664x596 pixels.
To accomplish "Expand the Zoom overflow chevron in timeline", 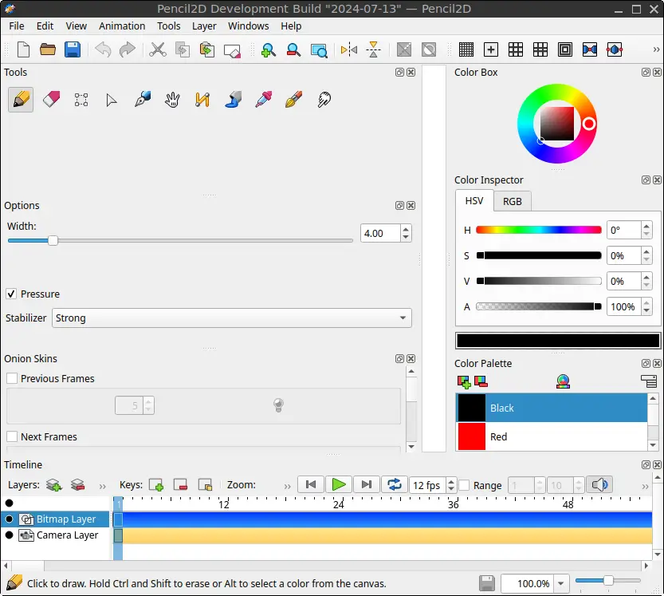I will pos(287,486).
